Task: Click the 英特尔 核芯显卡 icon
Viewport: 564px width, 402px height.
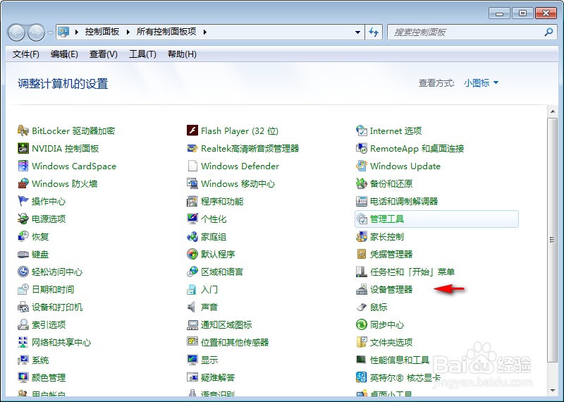Action: tap(362, 377)
